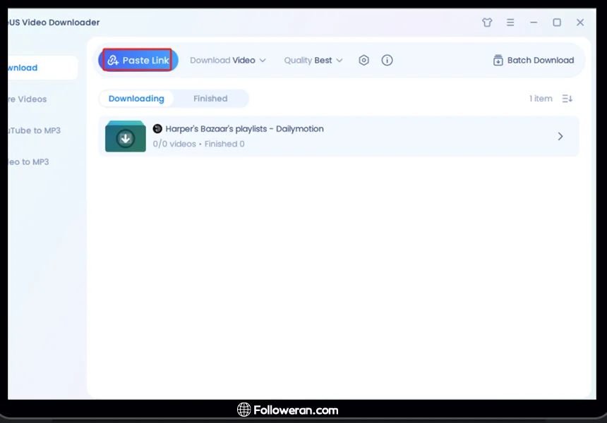
Task: Open the Harper's Bazaar playlists title
Action: [244, 129]
